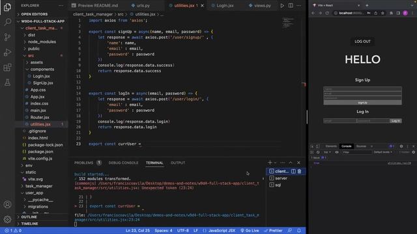Screen dimensions: 417x234
Task: Open the Search view in activity bar
Action: pyautogui.click(x=7, y=22)
